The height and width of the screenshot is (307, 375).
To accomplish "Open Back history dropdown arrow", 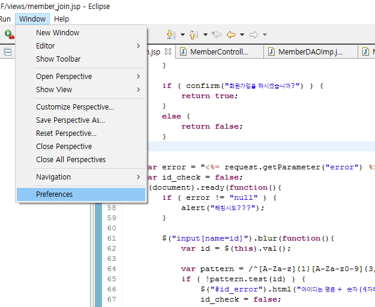I will (242, 35).
